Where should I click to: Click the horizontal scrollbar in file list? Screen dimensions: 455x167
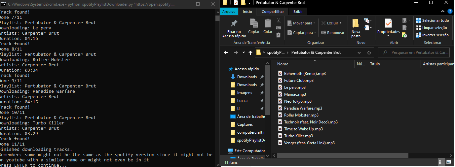point(343,155)
